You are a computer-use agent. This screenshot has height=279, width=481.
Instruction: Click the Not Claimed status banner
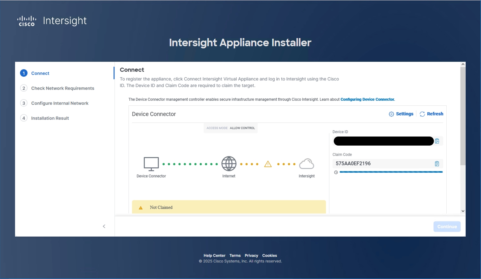[229, 207]
